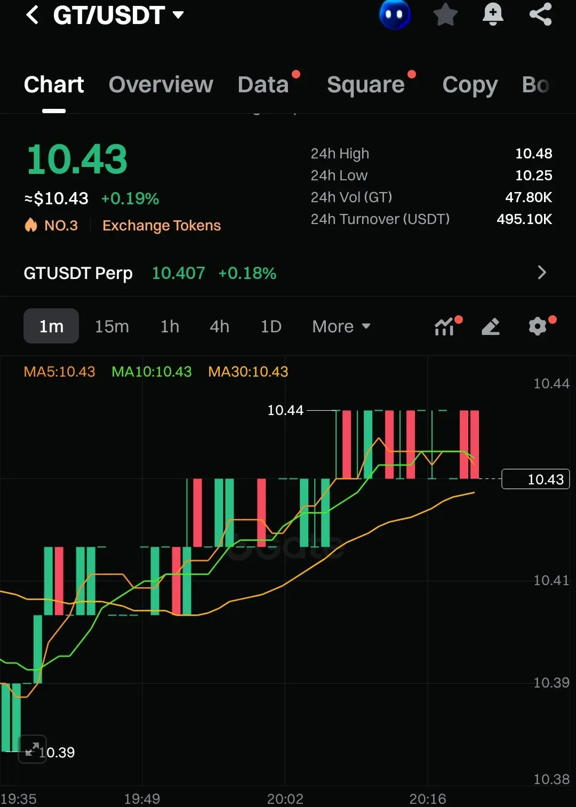Expand the More timeframes dropdown
576x807 pixels.
pos(341,326)
